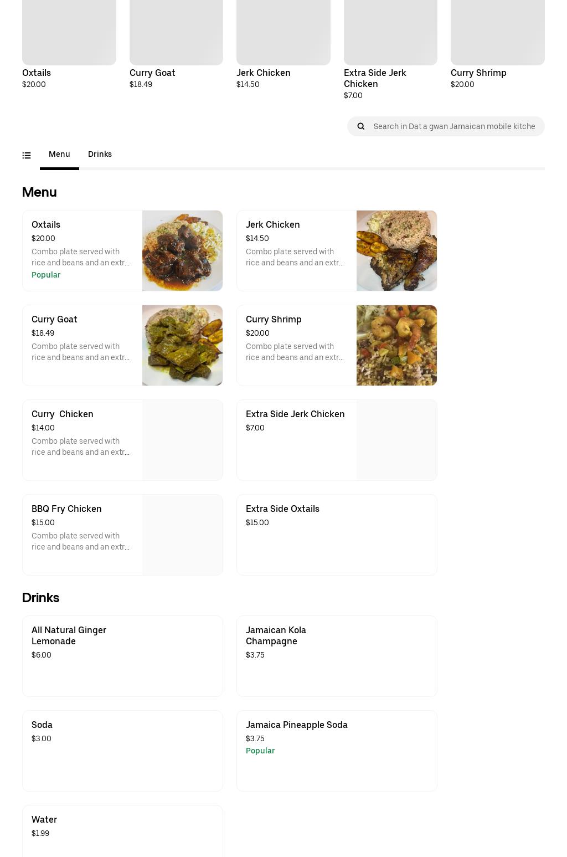Switch to the Drinks tab

100,155
